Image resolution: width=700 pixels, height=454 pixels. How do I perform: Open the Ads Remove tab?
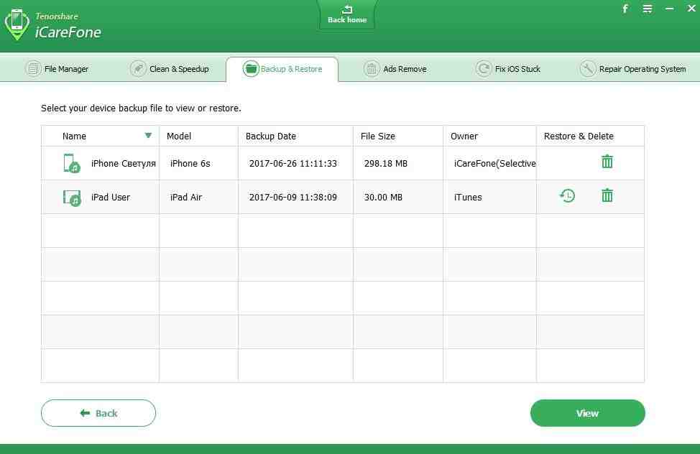395,69
